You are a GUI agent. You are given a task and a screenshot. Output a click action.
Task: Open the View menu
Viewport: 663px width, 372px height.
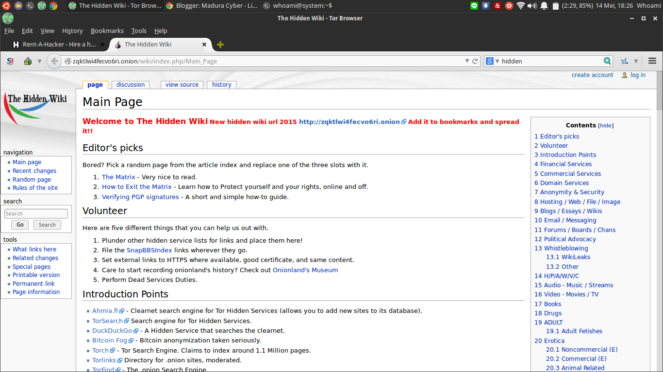(48, 31)
